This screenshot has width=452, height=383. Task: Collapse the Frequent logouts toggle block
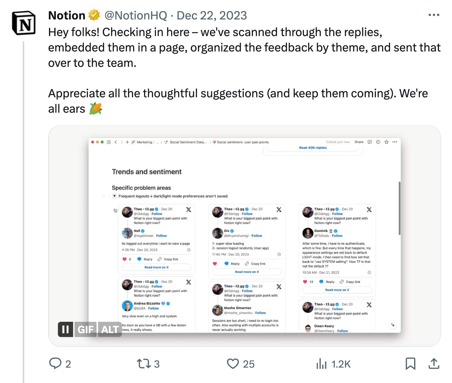[x=115, y=196]
